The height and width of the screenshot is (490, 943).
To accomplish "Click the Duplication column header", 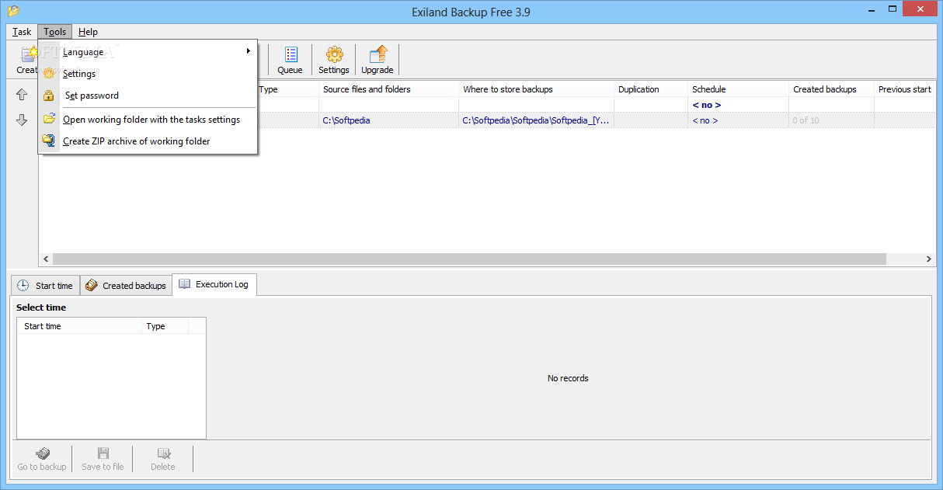I will coord(651,89).
